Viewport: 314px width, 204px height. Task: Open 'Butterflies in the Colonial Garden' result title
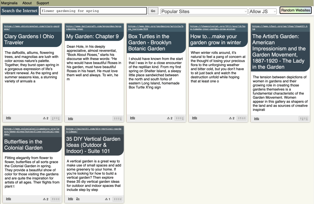click(23, 145)
